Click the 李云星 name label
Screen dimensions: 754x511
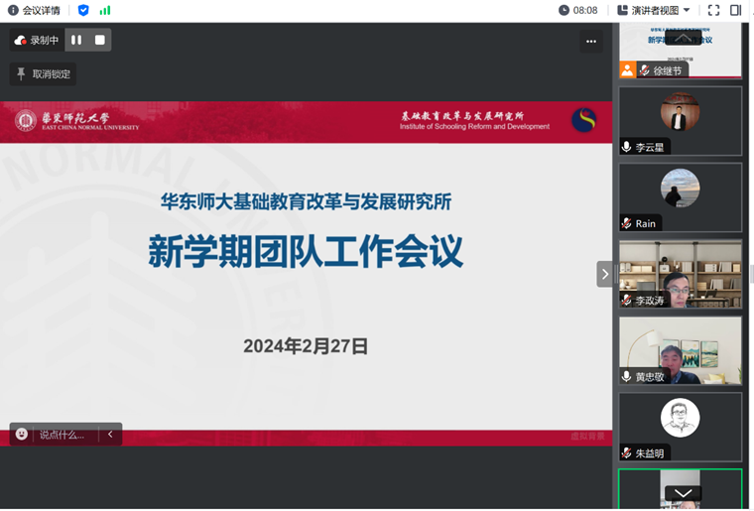(x=650, y=147)
